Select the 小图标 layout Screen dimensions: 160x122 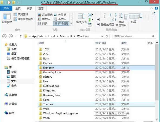[60, 19]
